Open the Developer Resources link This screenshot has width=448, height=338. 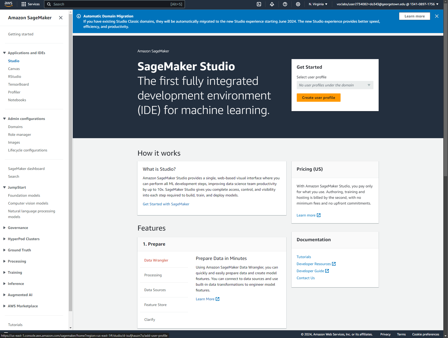[x=313, y=264]
